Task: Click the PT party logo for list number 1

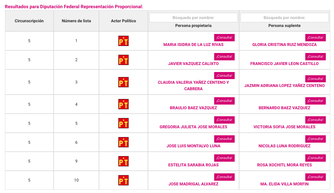Action: [x=123, y=41]
